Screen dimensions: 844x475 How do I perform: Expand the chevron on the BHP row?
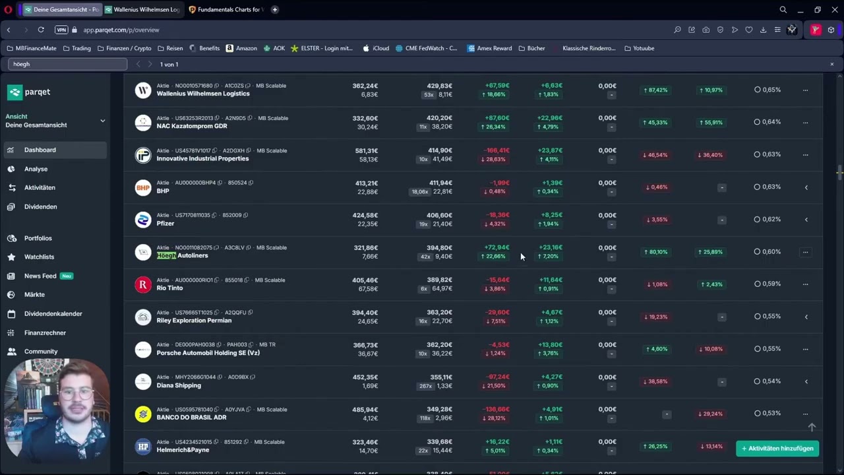click(806, 187)
